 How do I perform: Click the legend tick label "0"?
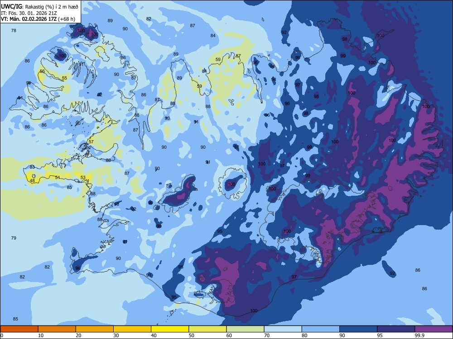point(2,335)
